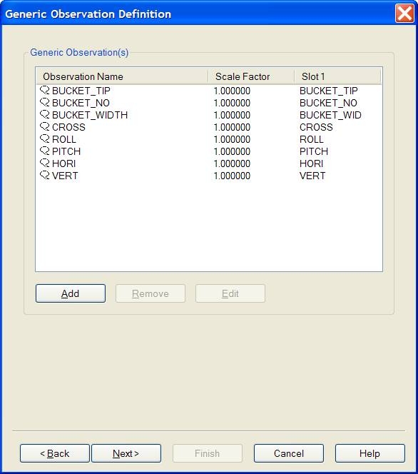This screenshot has width=418, height=474.
Task: Click the icon next to BUCKET_NO row
Action: 45,102
